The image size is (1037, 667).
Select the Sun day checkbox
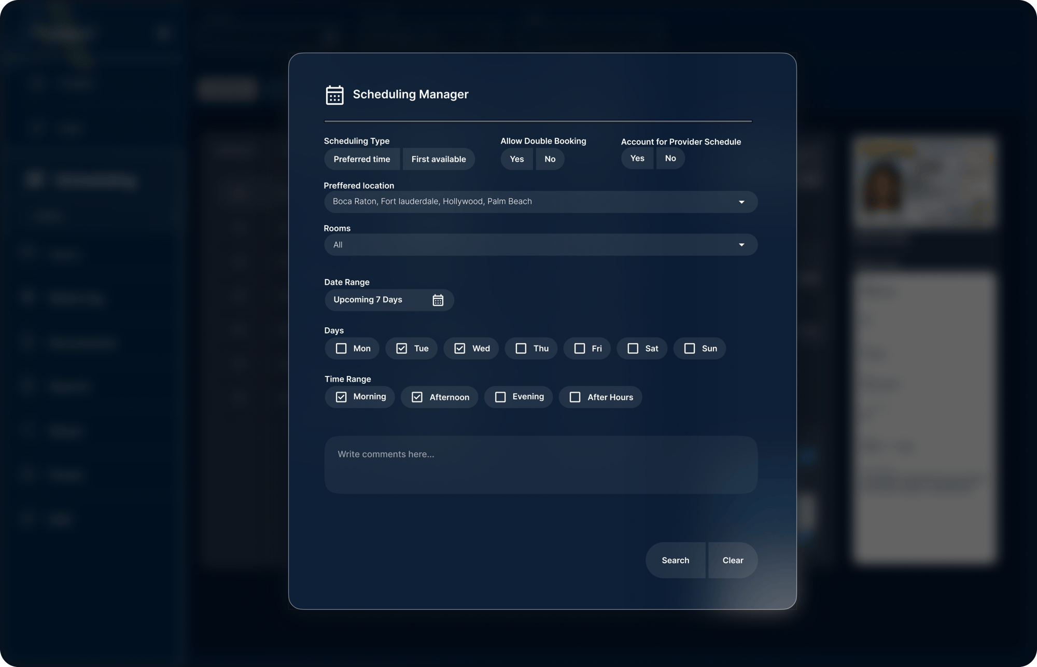[689, 349]
